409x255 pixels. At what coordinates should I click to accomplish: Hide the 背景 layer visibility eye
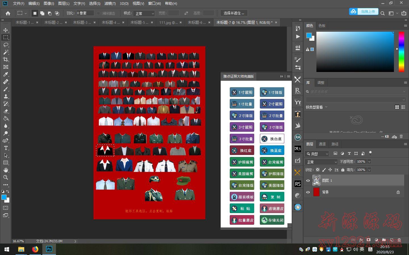click(308, 192)
